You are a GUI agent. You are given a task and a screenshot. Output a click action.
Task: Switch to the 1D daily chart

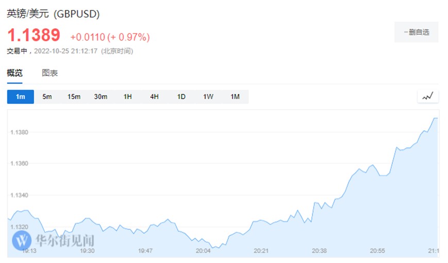(181, 97)
